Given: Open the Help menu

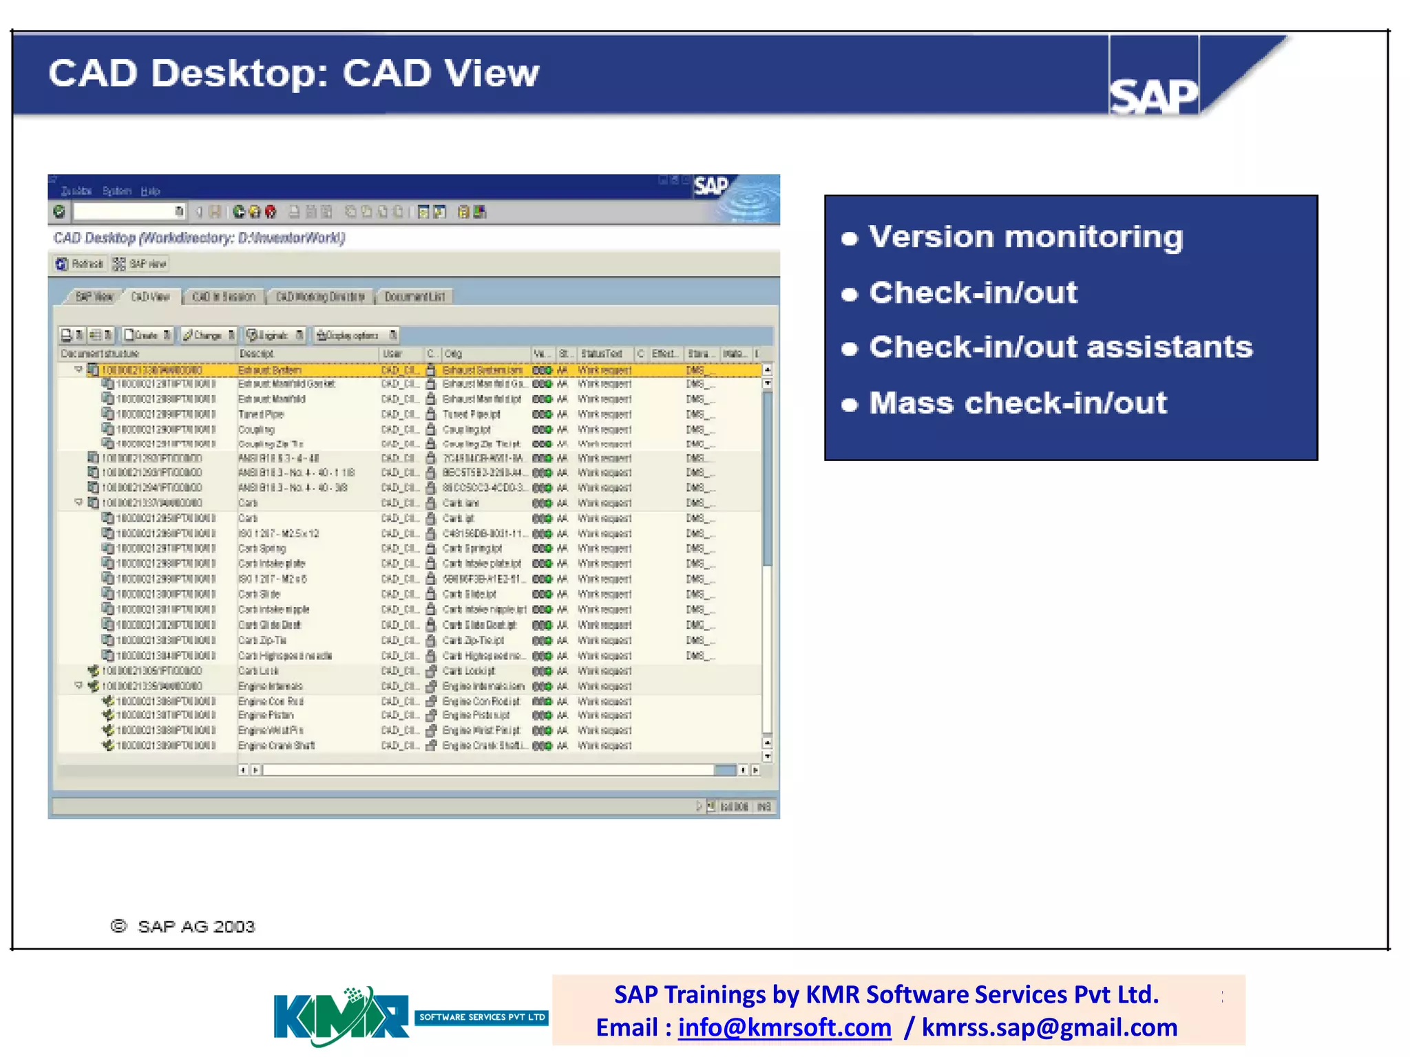Looking at the screenshot, I should 150,191.
